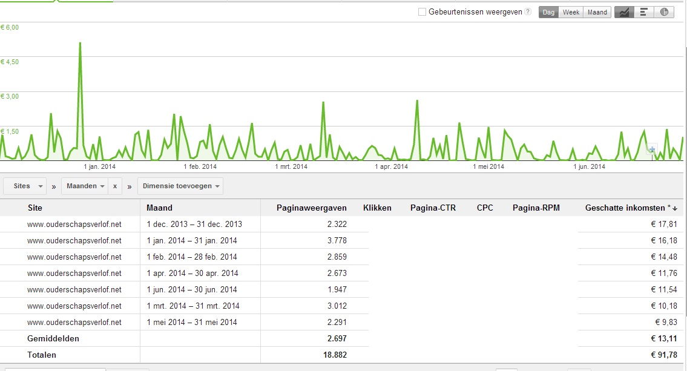Click income value € 10,18
The width and height of the screenshot is (687, 371).
(664, 306)
